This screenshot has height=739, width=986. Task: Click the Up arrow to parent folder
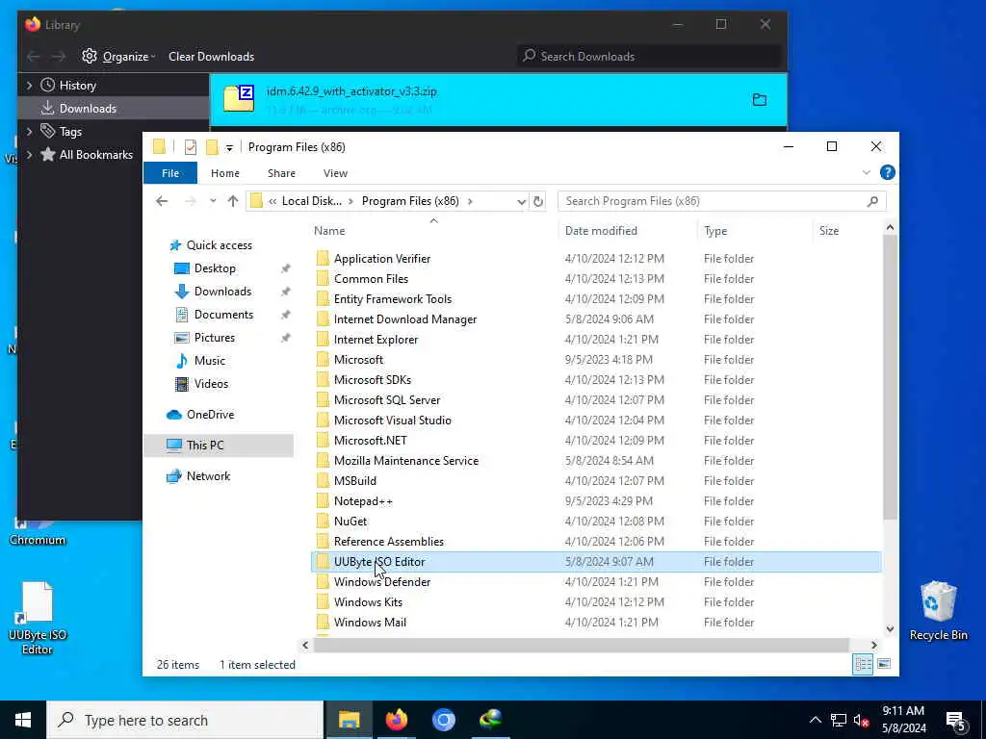233,201
